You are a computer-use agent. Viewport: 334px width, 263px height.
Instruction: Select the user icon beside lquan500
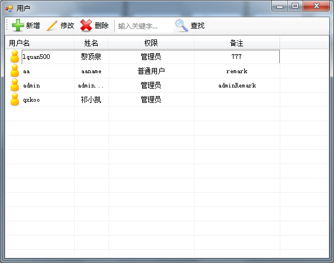[x=15, y=56]
